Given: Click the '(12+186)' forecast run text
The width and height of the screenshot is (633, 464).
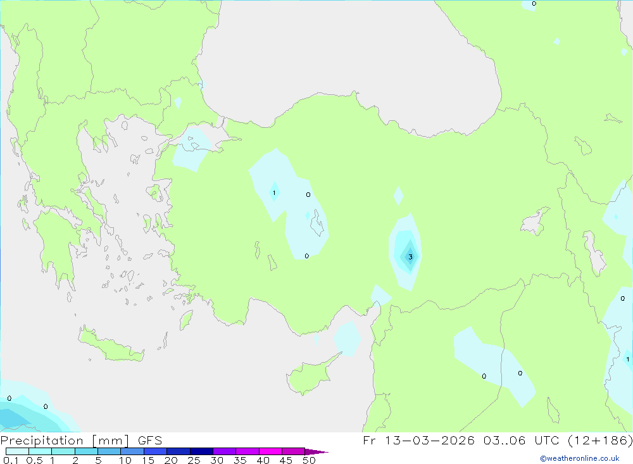Looking at the screenshot, I should pos(600,441).
